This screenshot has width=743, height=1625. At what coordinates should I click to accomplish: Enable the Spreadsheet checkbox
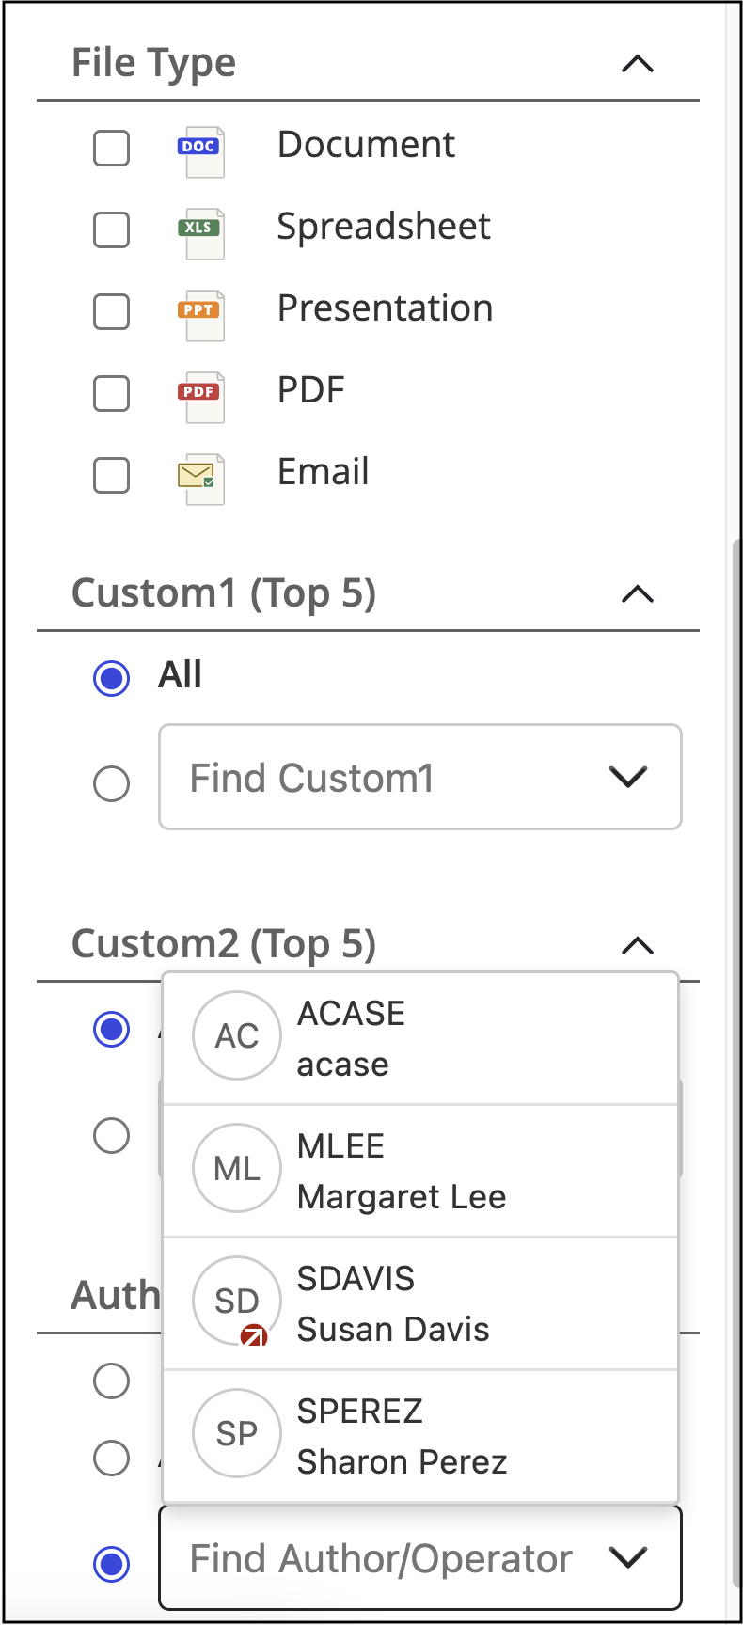(112, 230)
